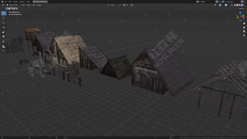Switch perspective/orthographic grid icon
This screenshot has width=247, height=139.
click(244, 35)
